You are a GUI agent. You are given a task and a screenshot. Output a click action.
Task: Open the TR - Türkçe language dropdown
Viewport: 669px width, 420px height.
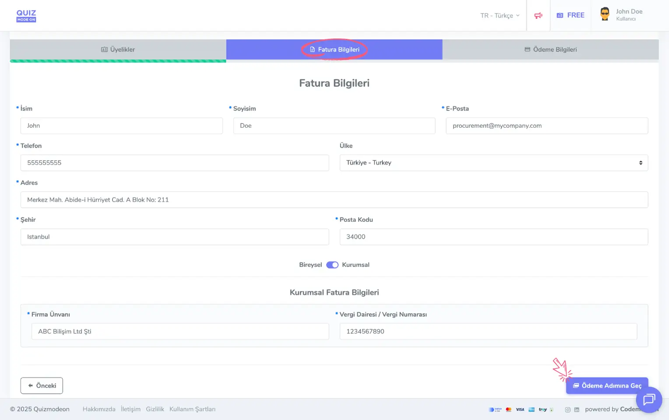500,16
